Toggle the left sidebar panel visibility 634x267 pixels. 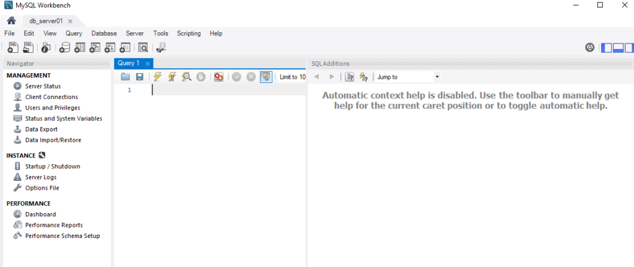tap(607, 47)
